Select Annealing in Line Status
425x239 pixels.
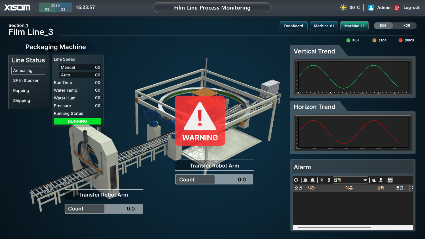[28, 70]
